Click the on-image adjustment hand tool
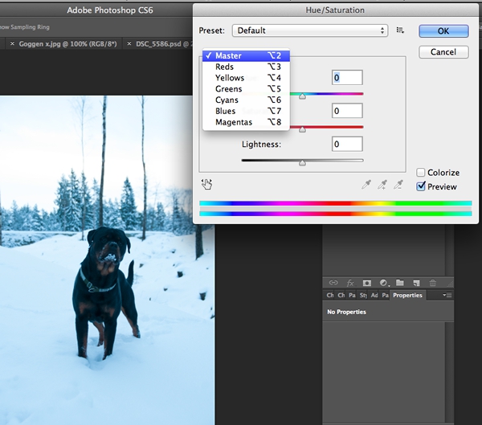The height and width of the screenshot is (425, 482). coord(206,184)
